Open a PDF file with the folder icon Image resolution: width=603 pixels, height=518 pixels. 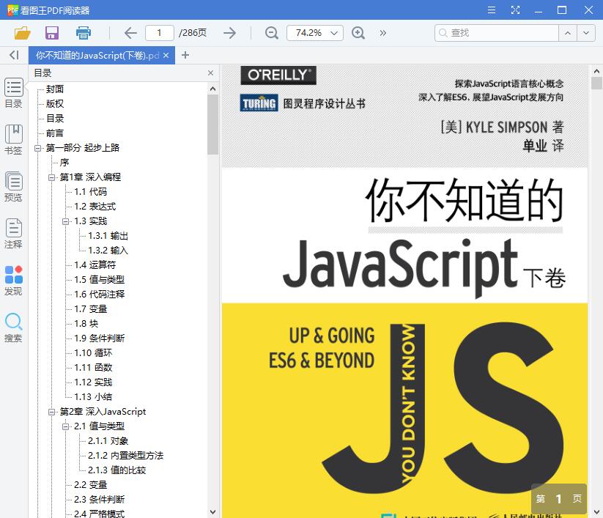click(22, 33)
